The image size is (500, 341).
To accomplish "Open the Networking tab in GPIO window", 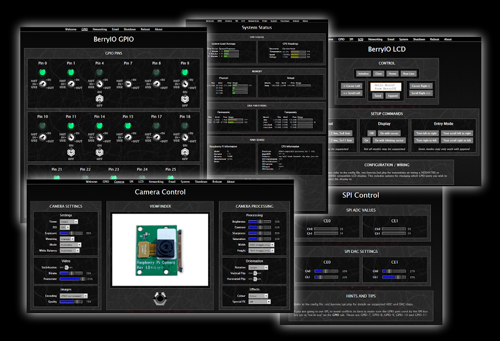I will pos(99,29).
